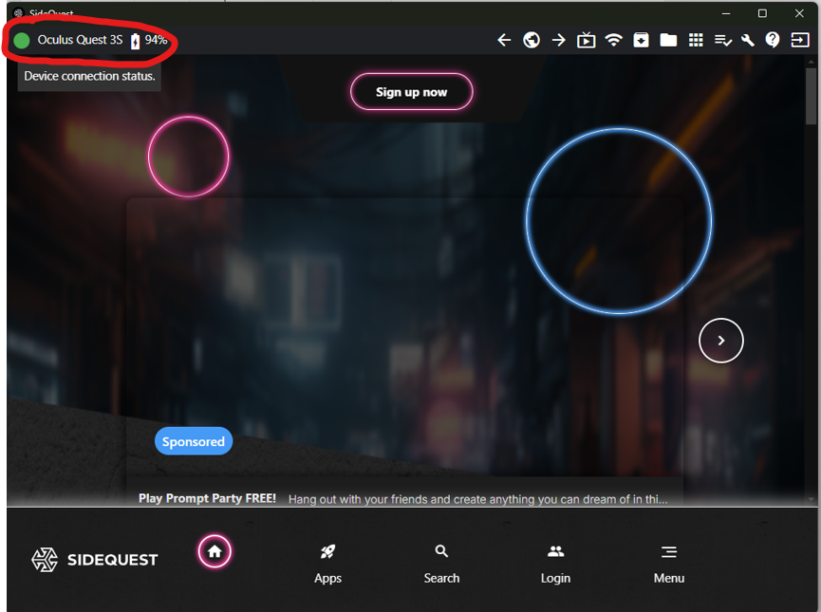This screenshot has width=821, height=612.
Task: Open the globe browser home icon
Action: click(532, 40)
